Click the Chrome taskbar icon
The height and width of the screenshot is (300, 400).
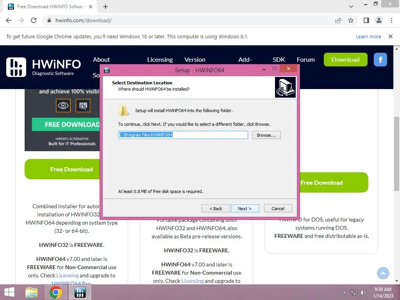tap(56, 292)
